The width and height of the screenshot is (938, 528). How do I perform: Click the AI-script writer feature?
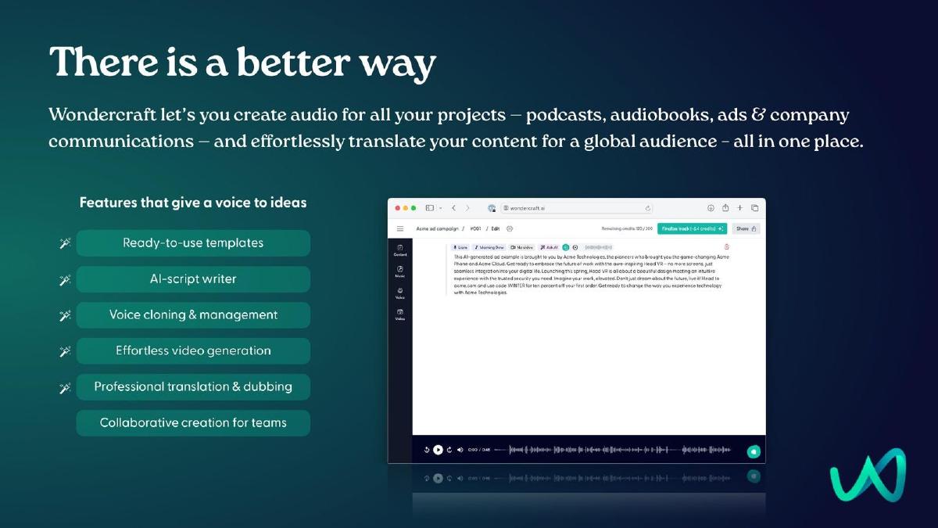tap(193, 279)
